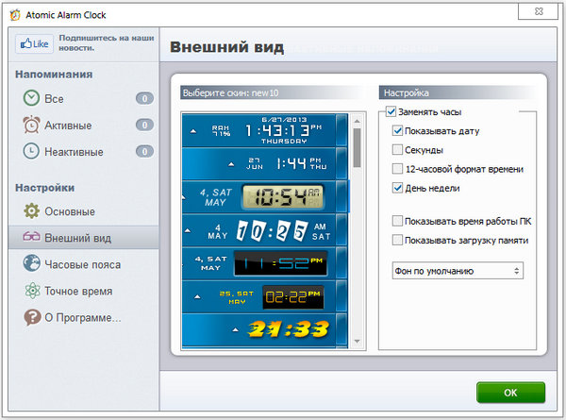Click the atom icon beside Точное время
This screenshot has height=420, width=566.
coord(31,291)
